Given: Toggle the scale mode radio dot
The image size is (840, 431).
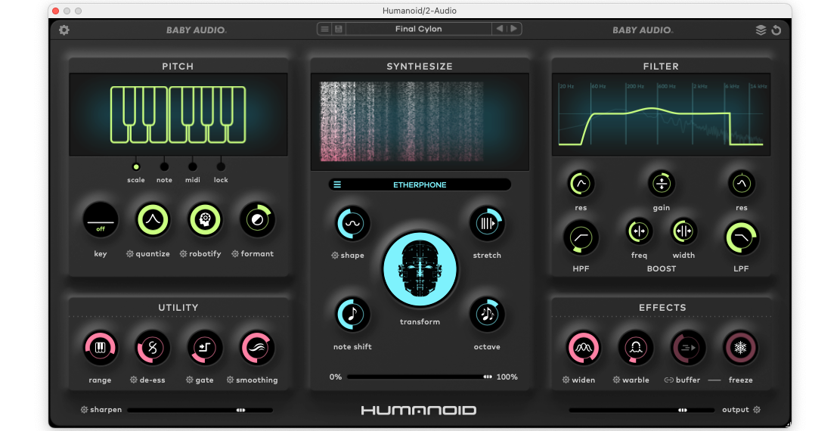Looking at the screenshot, I should click(136, 166).
